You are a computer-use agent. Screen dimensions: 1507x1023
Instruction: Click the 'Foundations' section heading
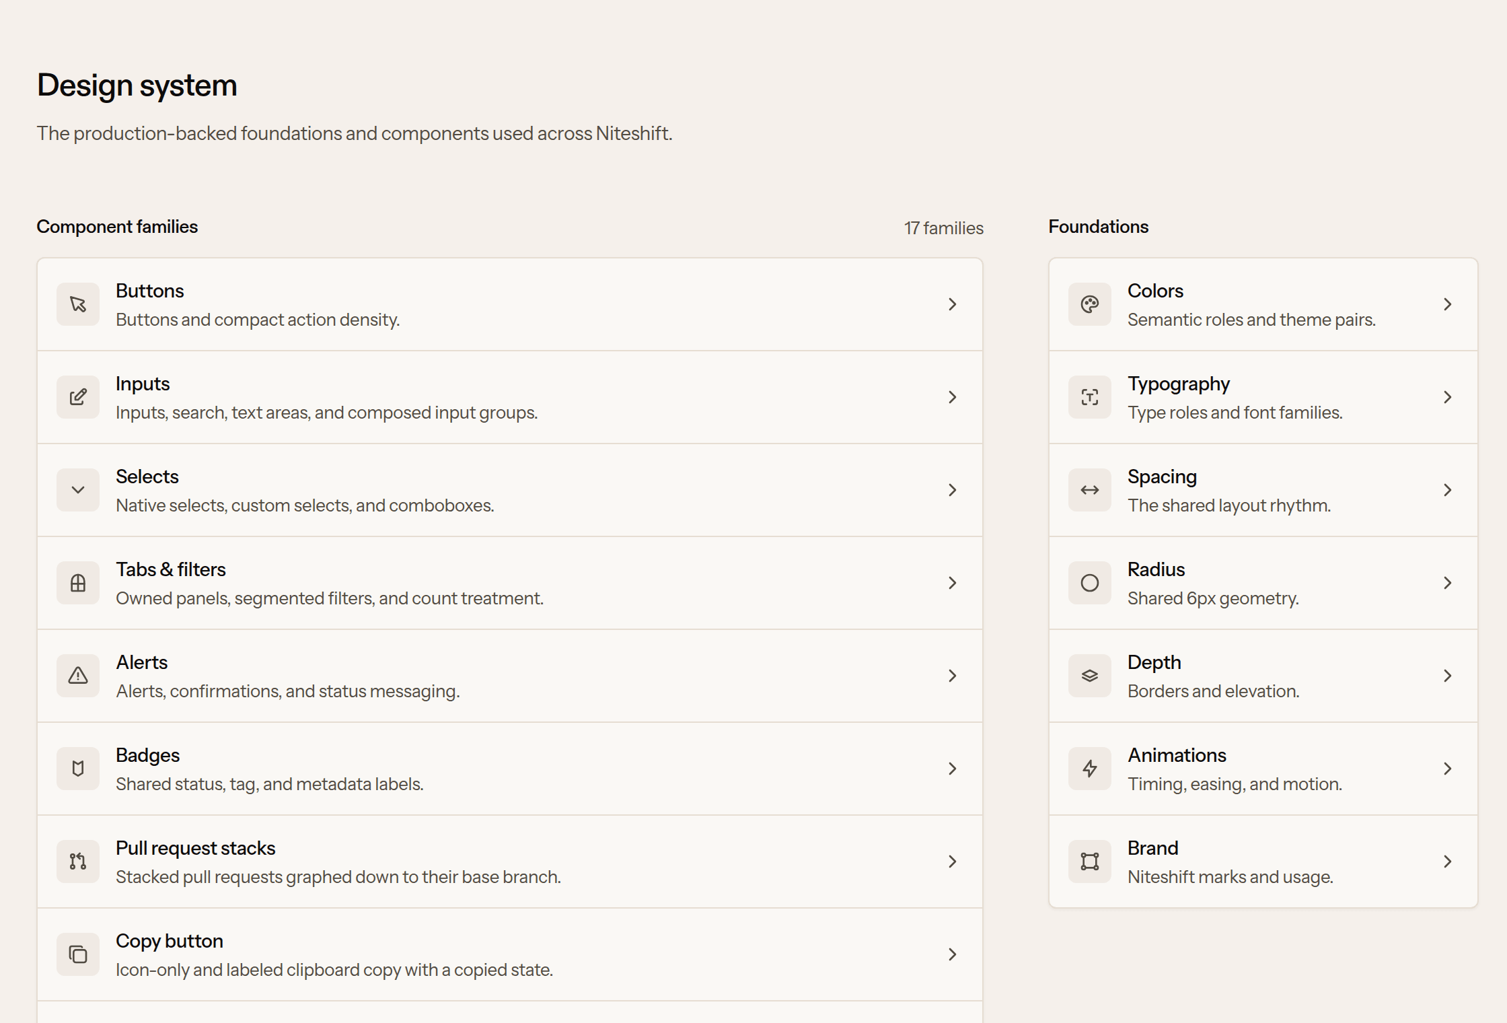pos(1098,227)
